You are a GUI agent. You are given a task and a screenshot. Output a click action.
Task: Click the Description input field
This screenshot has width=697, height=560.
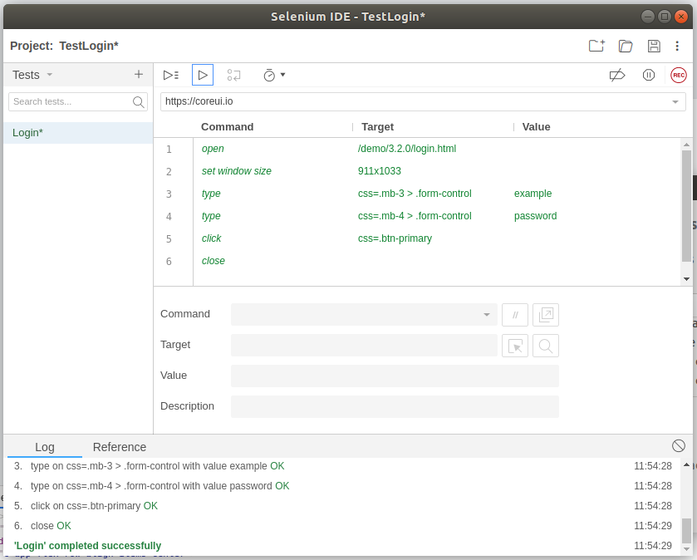[x=395, y=406]
